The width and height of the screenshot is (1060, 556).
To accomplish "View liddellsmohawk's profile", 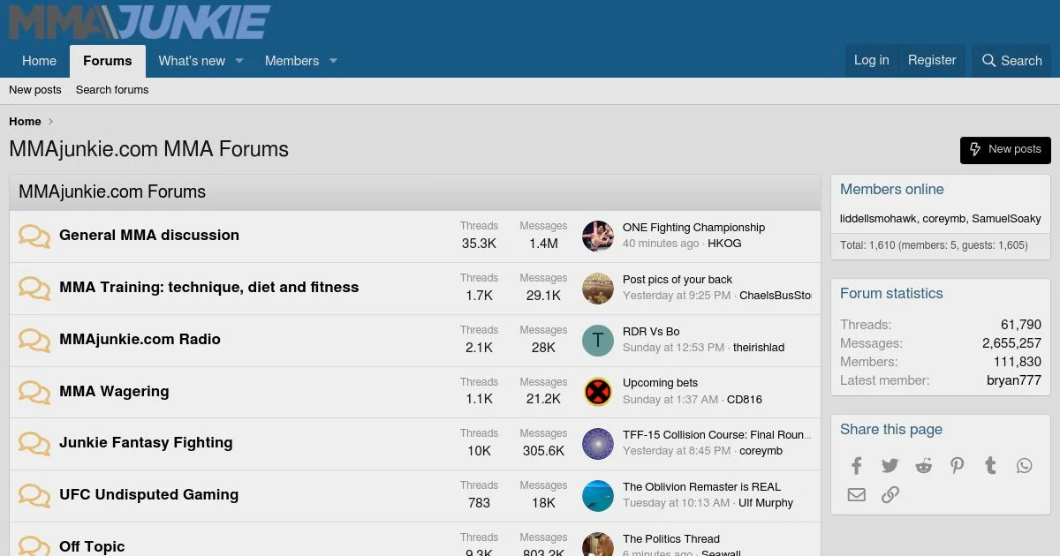I will (878, 219).
